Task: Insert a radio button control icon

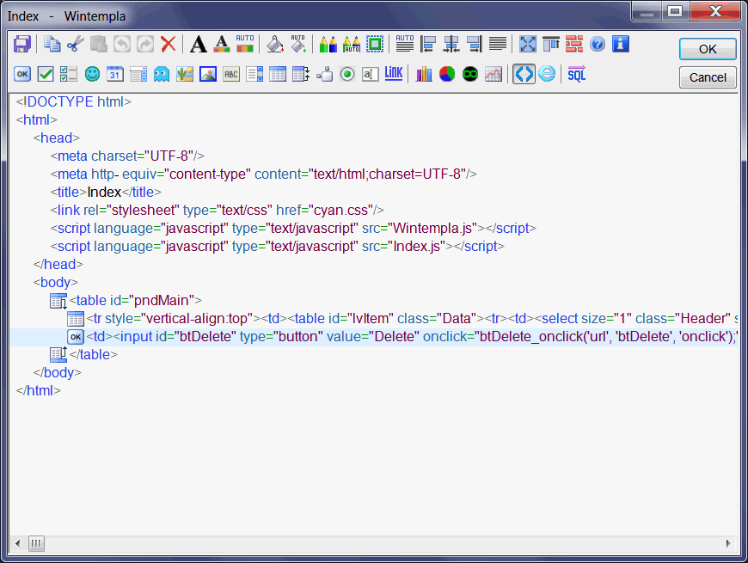Action: pyautogui.click(x=347, y=74)
